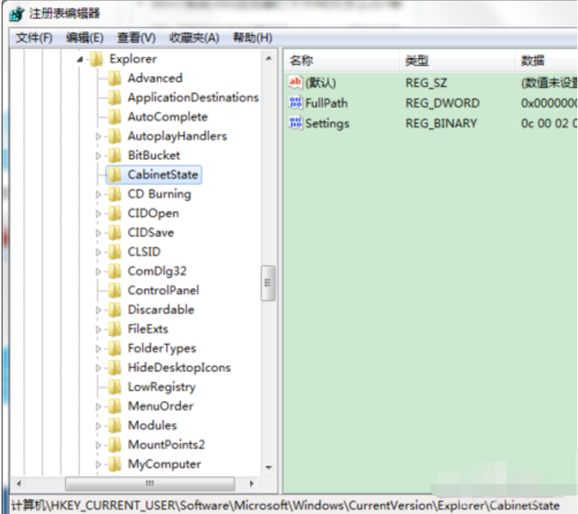Expand the AutoplayHandlers key
The width and height of the screenshot is (578, 514).
(98, 137)
